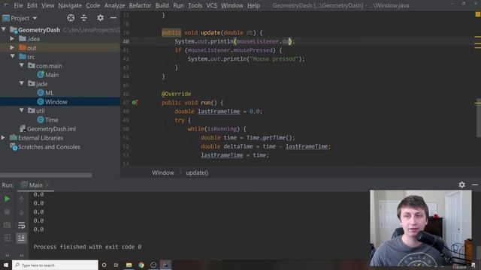Open Project panel settings gear
The height and width of the screenshot is (270, 481).
100,18
